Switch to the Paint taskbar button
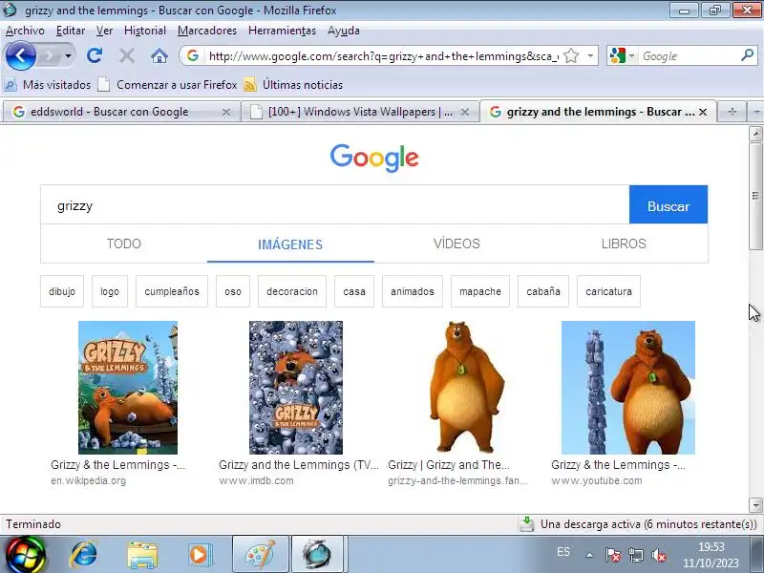 point(261,555)
